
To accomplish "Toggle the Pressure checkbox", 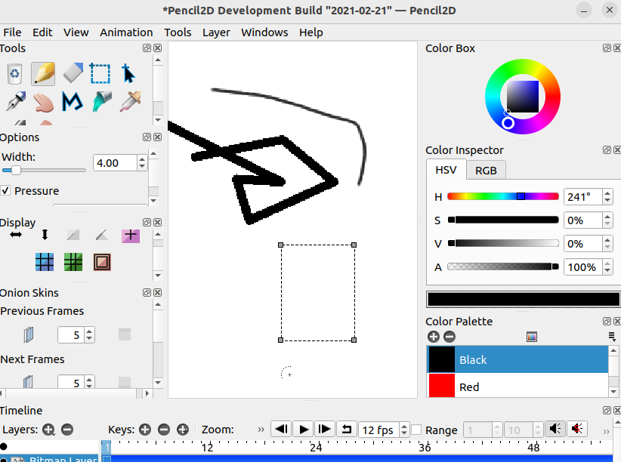I will pos(5,191).
